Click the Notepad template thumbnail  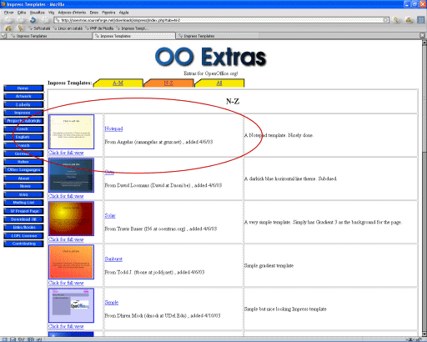click(x=72, y=132)
